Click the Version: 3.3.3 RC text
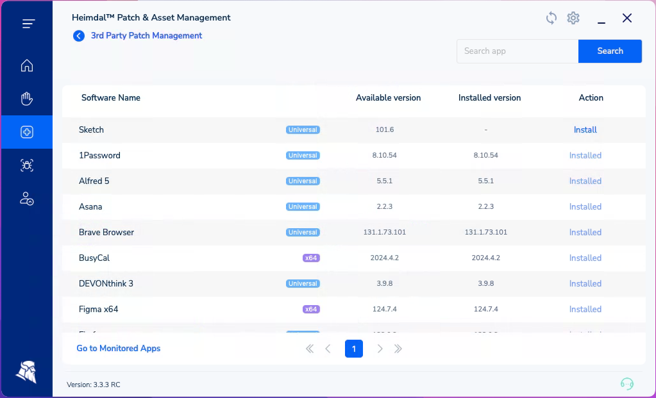Viewport: 656px width, 398px height. click(93, 385)
